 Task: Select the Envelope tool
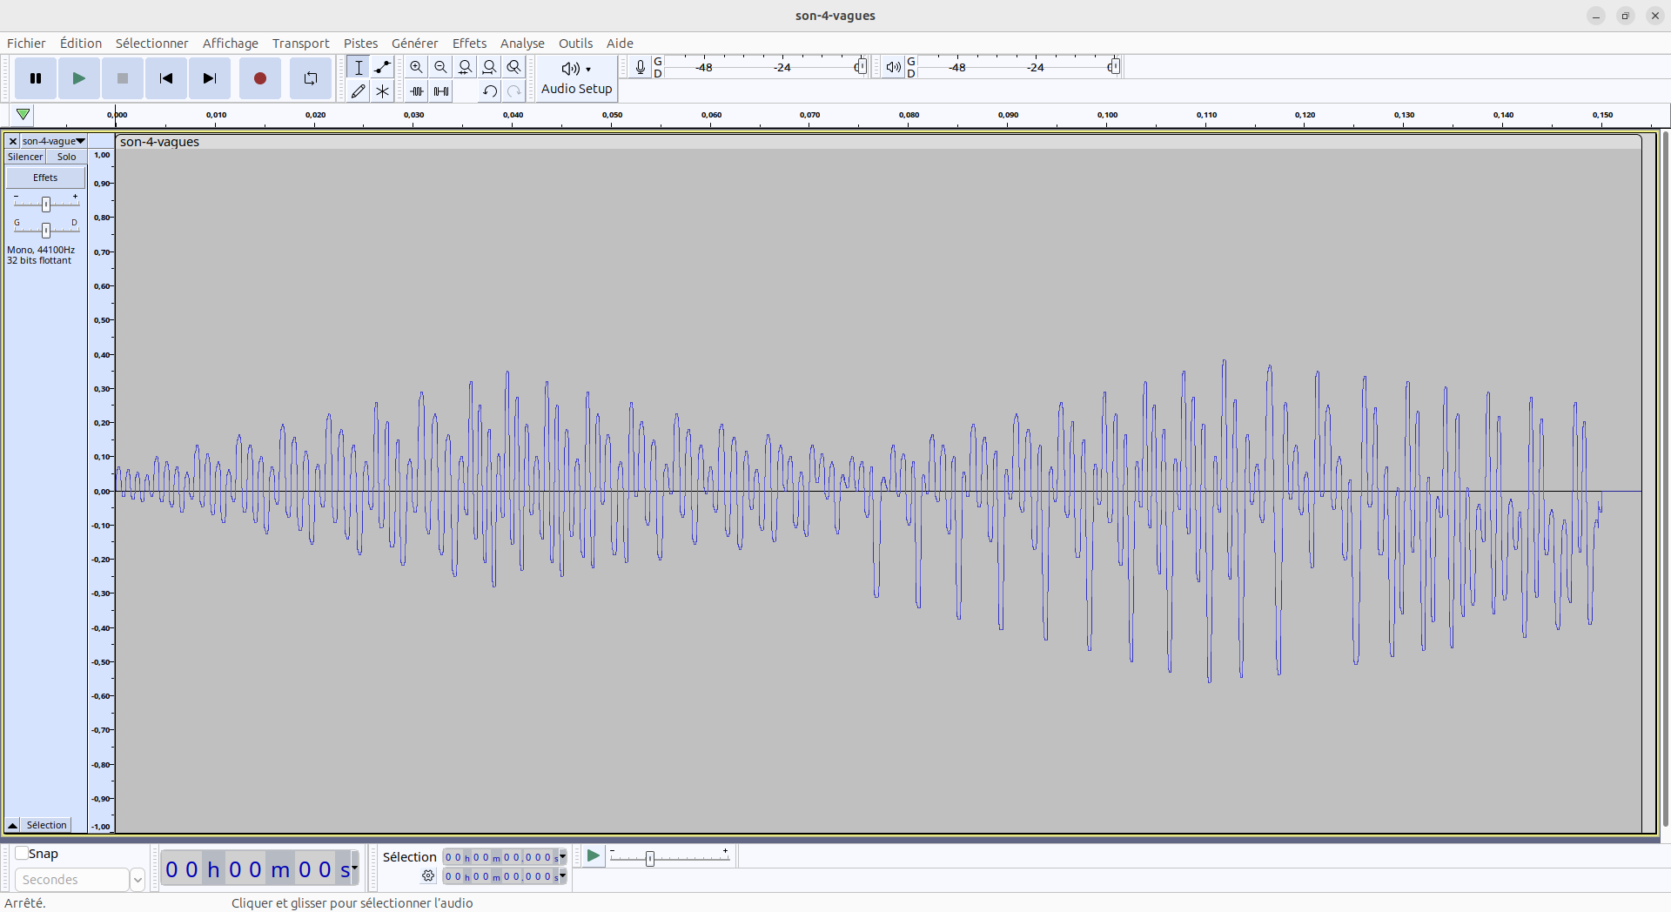tap(382, 67)
